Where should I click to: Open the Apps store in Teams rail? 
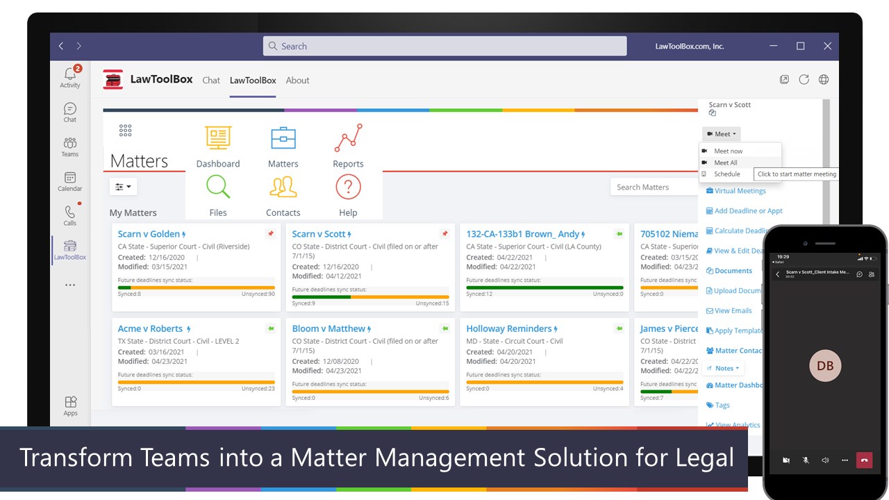click(x=70, y=406)
